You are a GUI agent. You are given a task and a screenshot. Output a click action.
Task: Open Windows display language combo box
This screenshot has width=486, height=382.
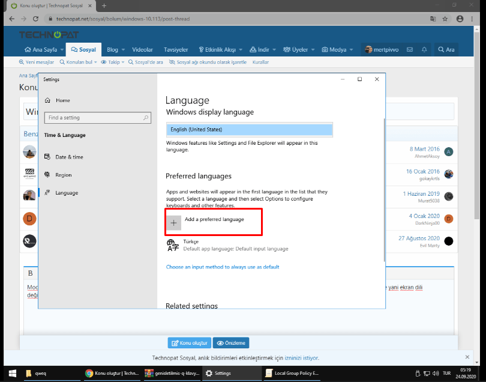coord(250,130)
